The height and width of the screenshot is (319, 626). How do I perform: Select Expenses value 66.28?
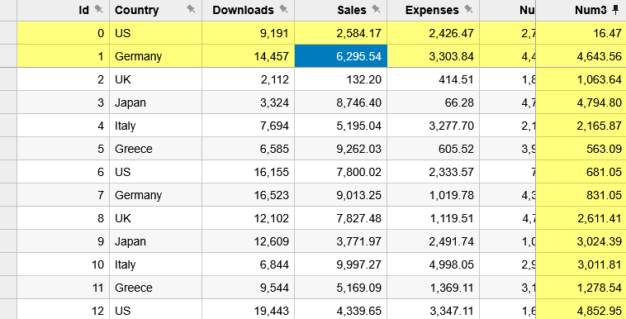point(434,102)
